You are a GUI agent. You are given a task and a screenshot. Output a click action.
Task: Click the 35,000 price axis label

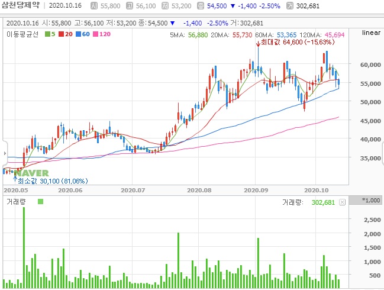coord(370,158)
